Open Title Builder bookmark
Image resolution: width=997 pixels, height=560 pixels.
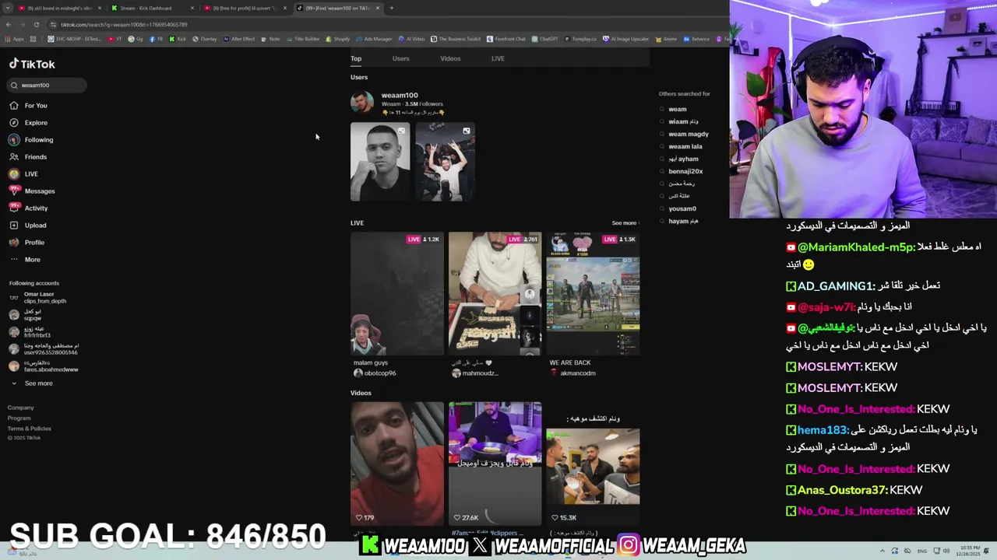click(303, 39)
